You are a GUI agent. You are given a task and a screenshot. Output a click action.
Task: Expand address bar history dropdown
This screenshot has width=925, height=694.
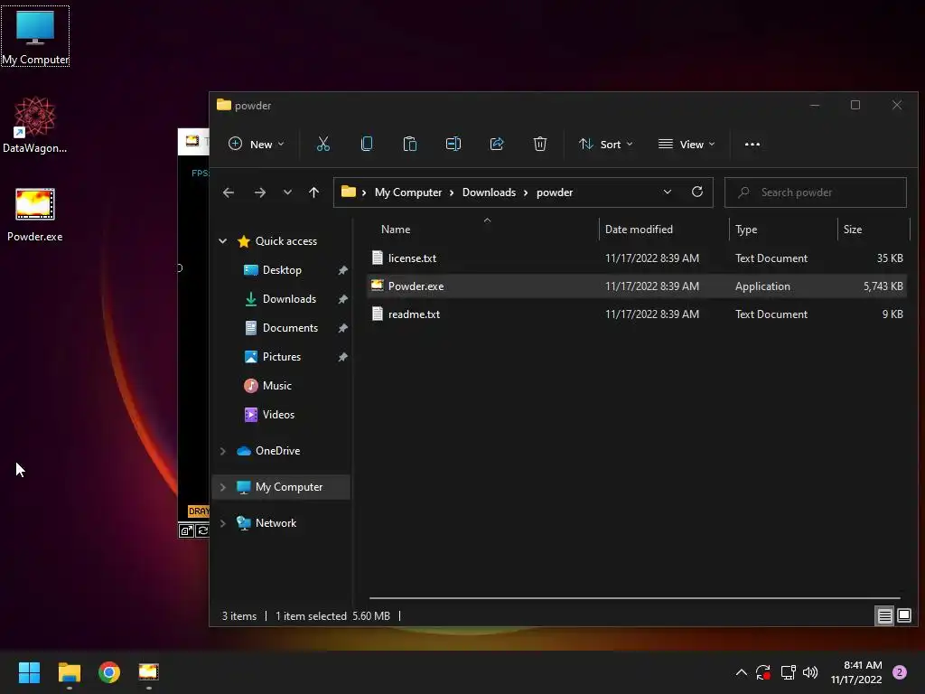(668, 192)
